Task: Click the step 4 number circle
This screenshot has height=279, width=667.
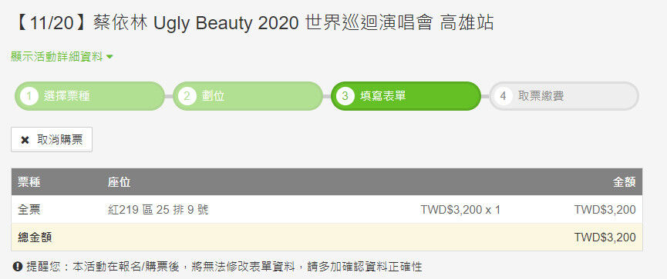Action: pyautogui.click(x=503, y=96)
